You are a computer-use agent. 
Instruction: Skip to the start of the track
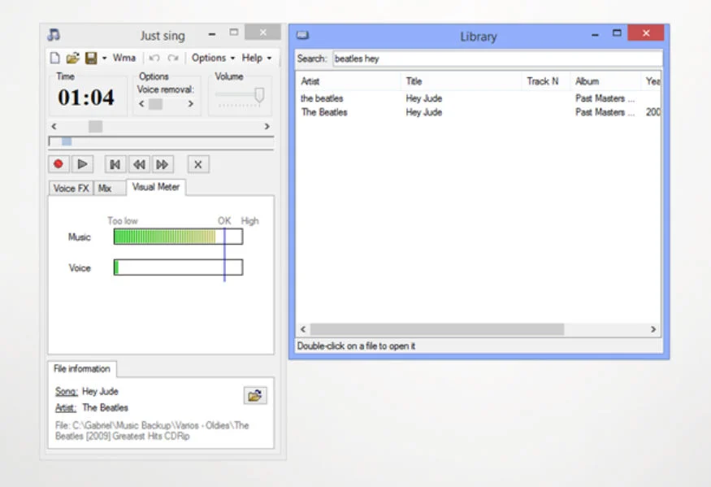(115, 164)
